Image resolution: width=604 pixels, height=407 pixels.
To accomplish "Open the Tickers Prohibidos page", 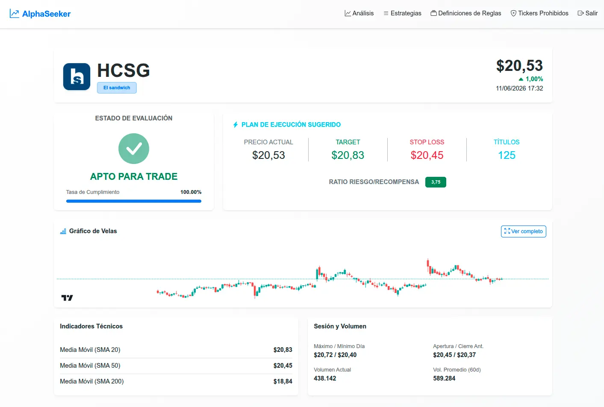I will point(539,13).
